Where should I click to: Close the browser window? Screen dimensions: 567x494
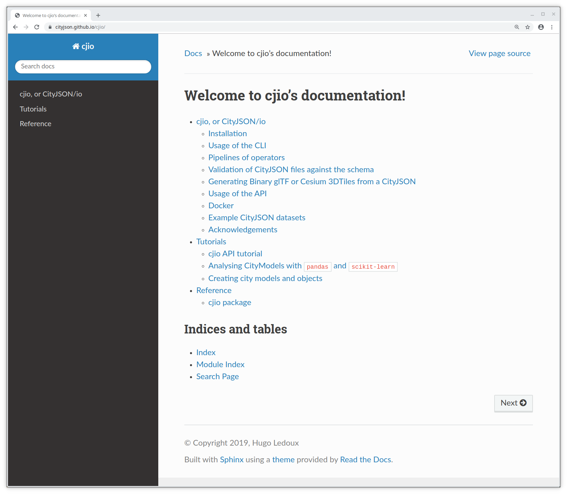click(554, 14)
